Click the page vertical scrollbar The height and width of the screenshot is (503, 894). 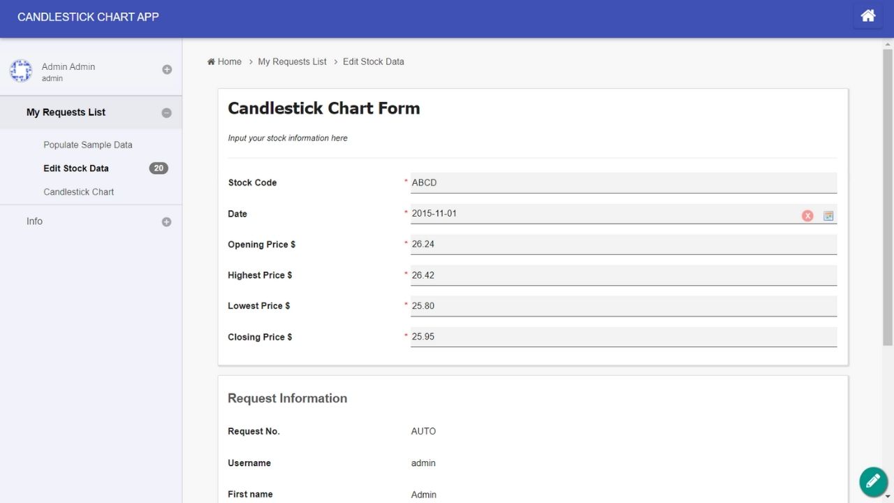click(888, 196)
